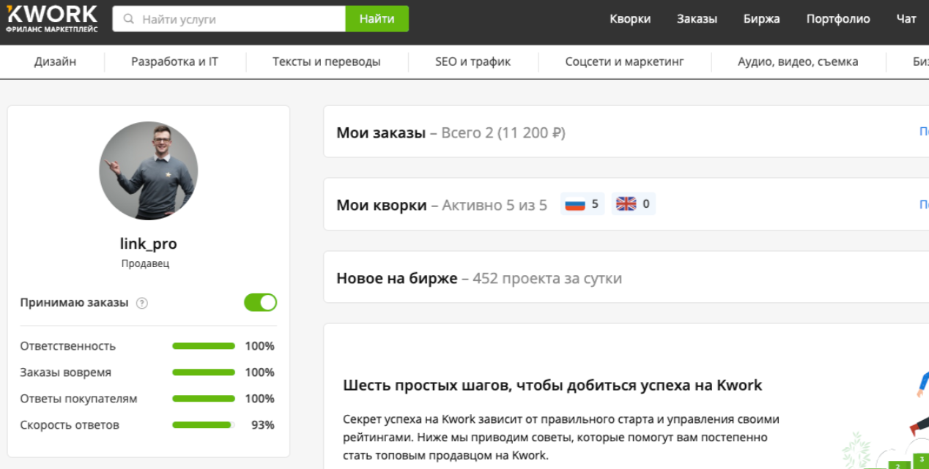Click the Скорость ответов rating label
This screenshot has width=929, height=469.
[x=70, y=425]
